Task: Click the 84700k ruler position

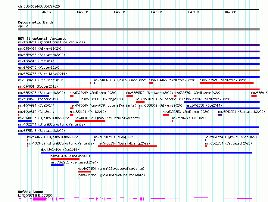Action: tap(157, 12)
